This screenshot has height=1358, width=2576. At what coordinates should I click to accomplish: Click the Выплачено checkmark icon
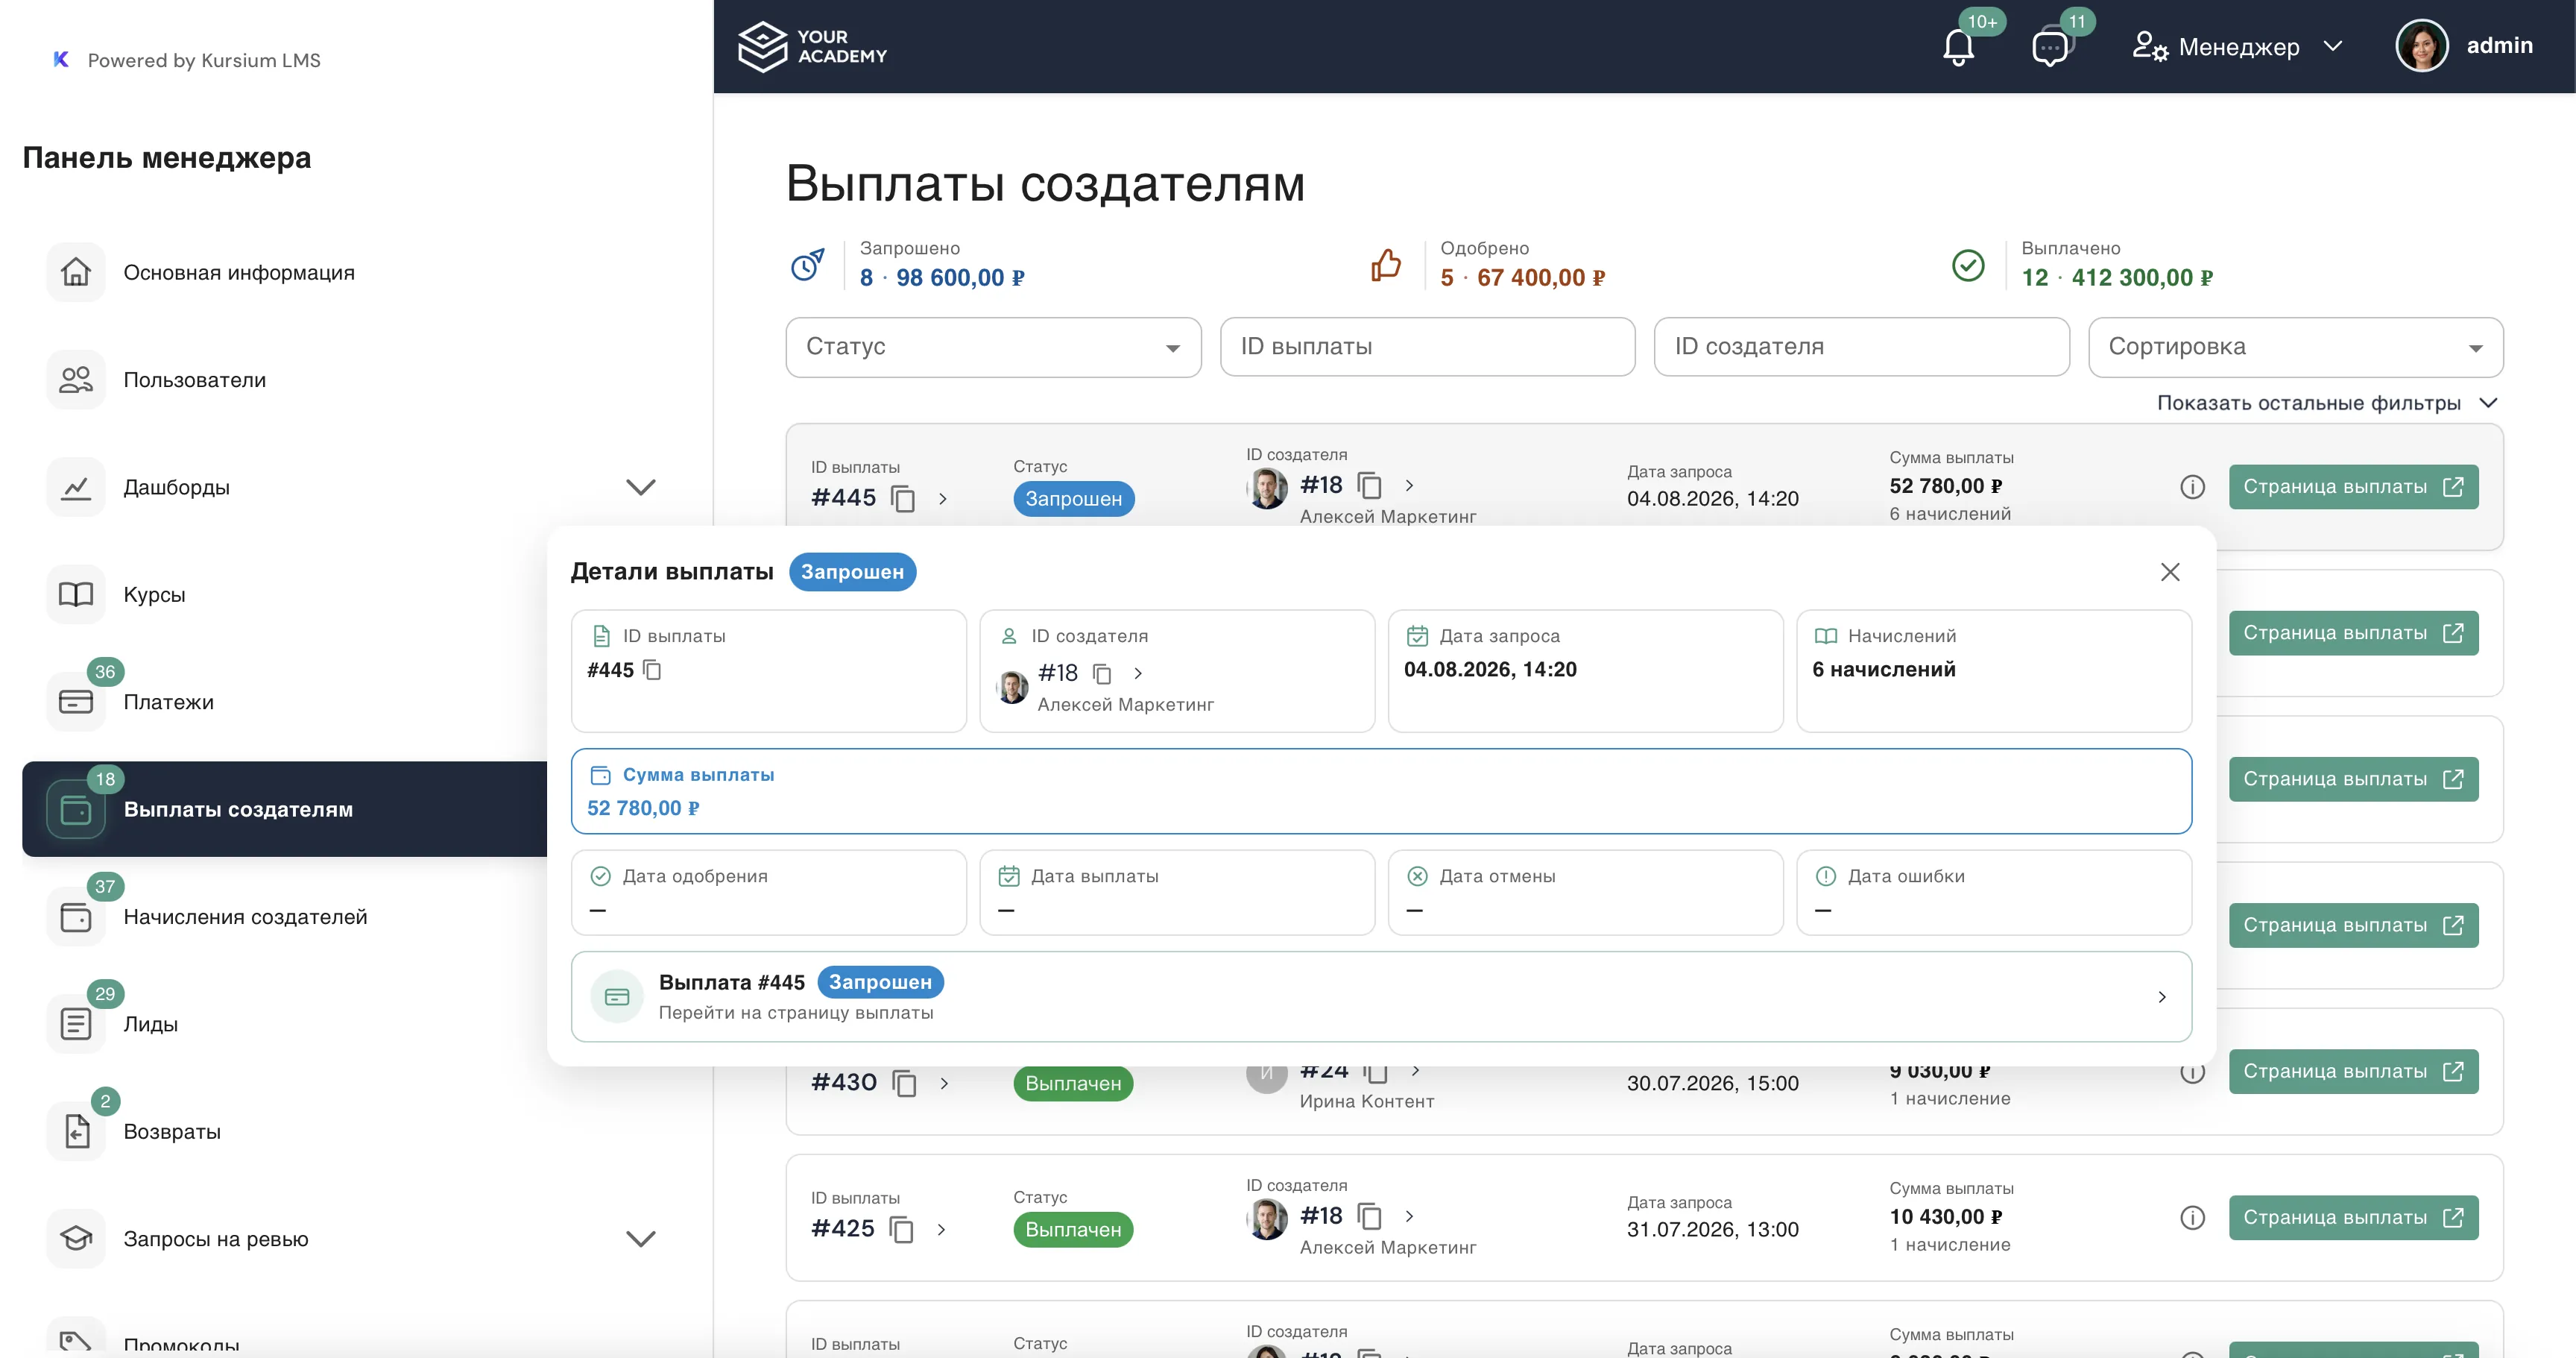click(x=1968, y=264)
